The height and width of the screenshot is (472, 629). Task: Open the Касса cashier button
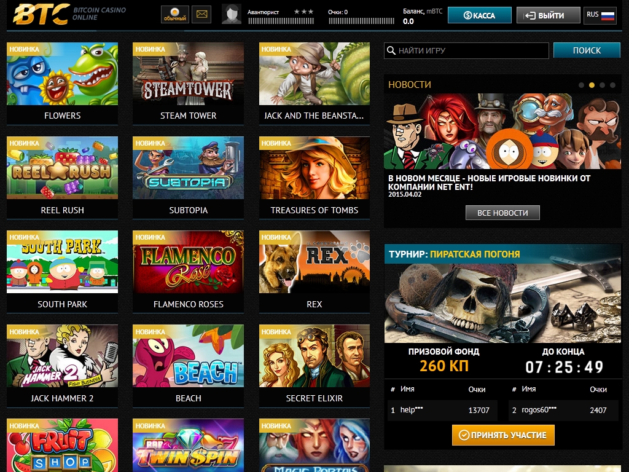(479, 15)
